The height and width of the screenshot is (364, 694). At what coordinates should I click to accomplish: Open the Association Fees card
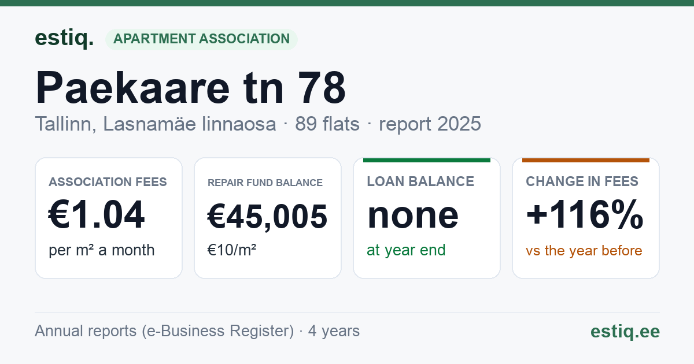pyautogui.click(x=109, y=218)
